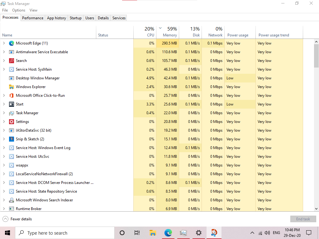319x239 pixels.
Task: Switch to the Startup tab
Action: point(76,18)
